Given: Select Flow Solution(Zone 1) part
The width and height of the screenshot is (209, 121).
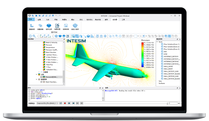Looking at the screenshot, I should (x=172, y=44).
